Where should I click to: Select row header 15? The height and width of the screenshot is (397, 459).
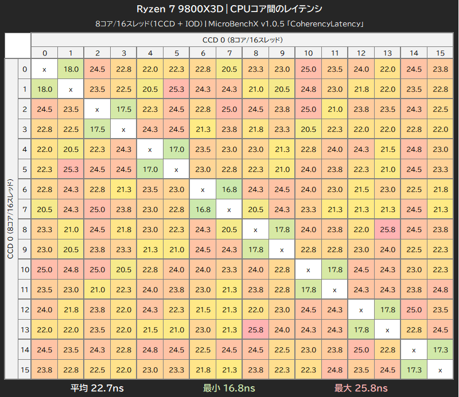pyautogui.click(x=25, y=370)
